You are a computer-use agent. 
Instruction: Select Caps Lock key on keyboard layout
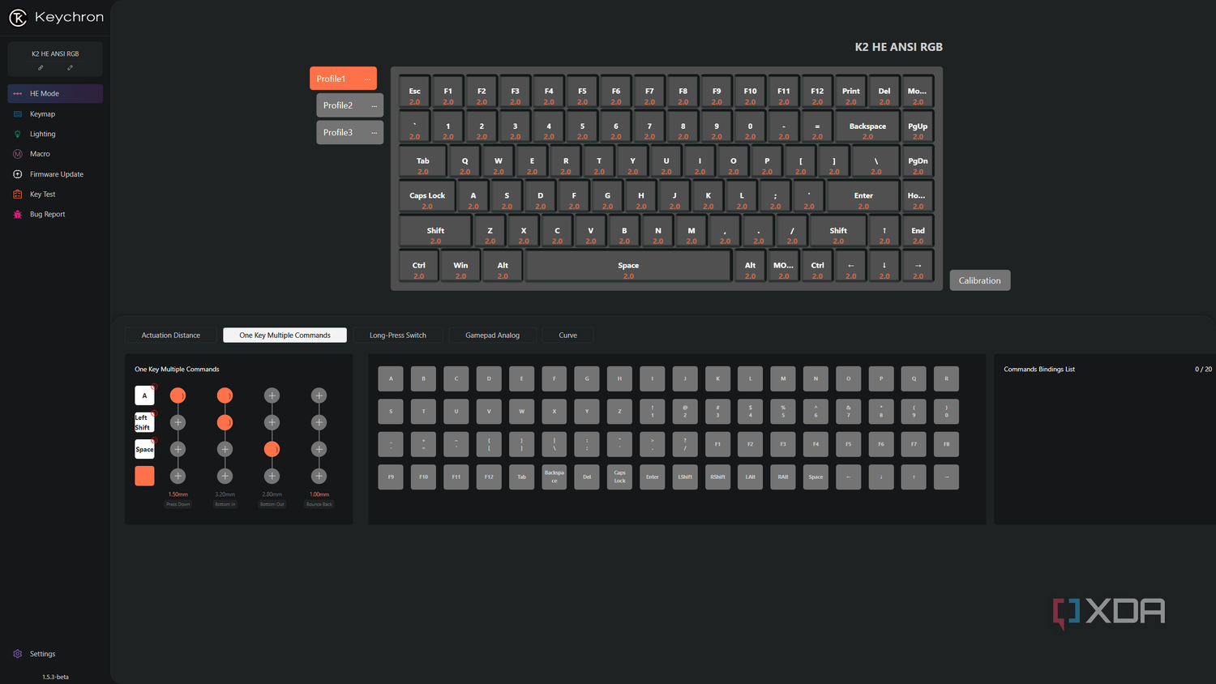point(427,196)
